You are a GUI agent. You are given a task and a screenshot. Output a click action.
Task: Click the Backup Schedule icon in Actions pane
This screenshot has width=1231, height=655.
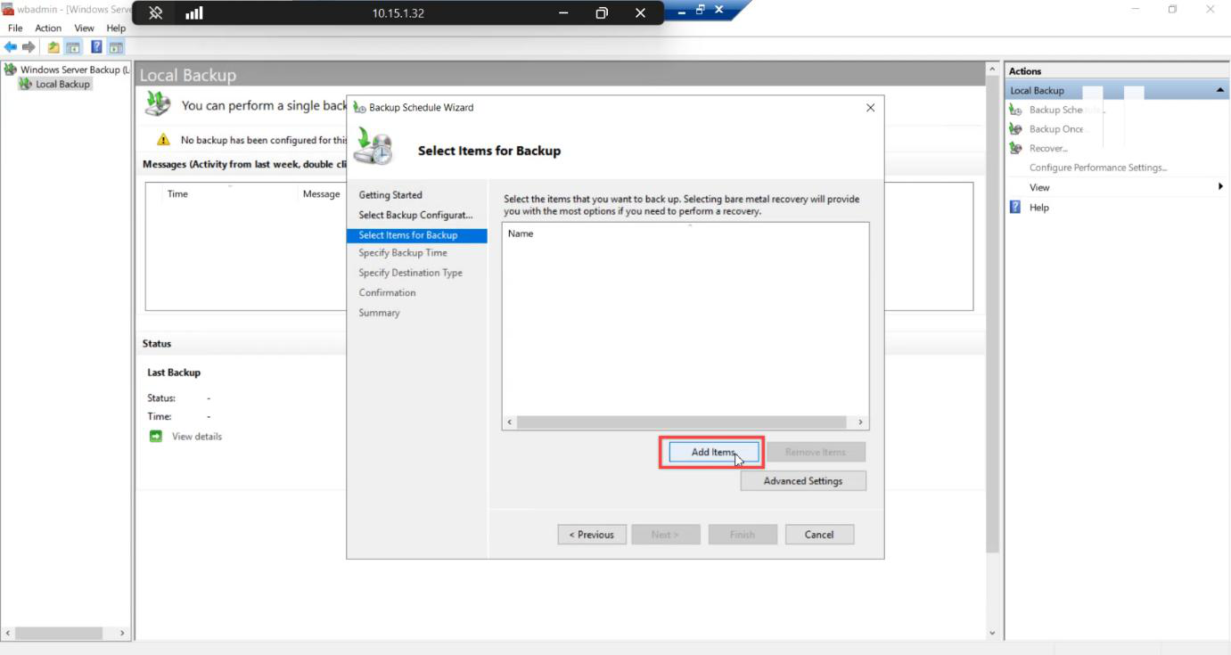click(1015, 110)
